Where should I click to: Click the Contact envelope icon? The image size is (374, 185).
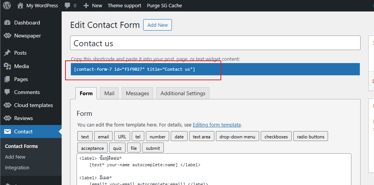(x=7, y=131)
